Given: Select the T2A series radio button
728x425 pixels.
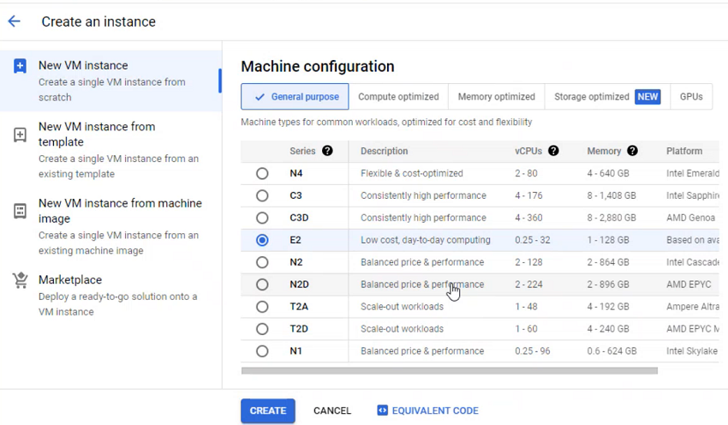Looking at the screenshot, I should pyautogui.click(x=262, y=307).
